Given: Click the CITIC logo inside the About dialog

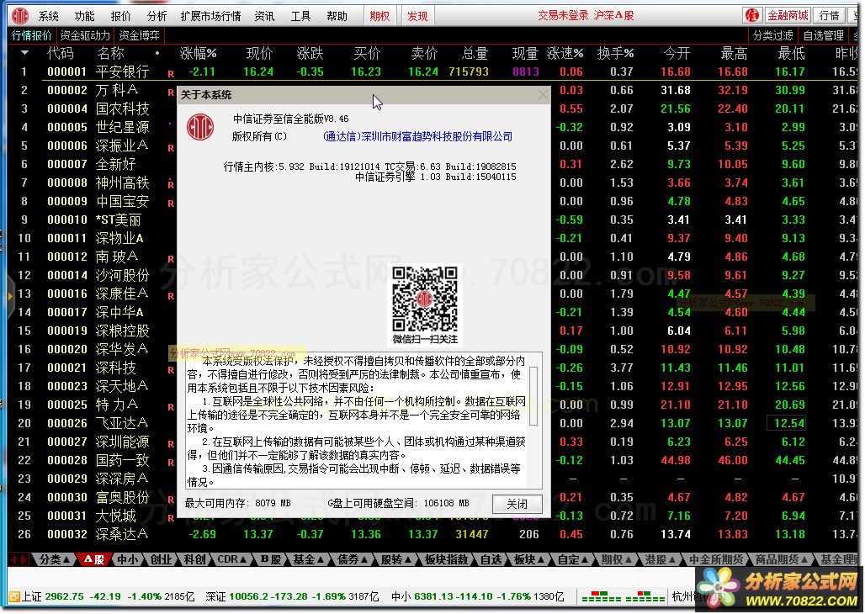Looking at the screenshot, I should [200, 128].
